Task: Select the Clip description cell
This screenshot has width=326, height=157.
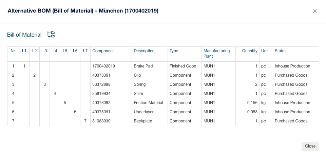Action: 137,75
